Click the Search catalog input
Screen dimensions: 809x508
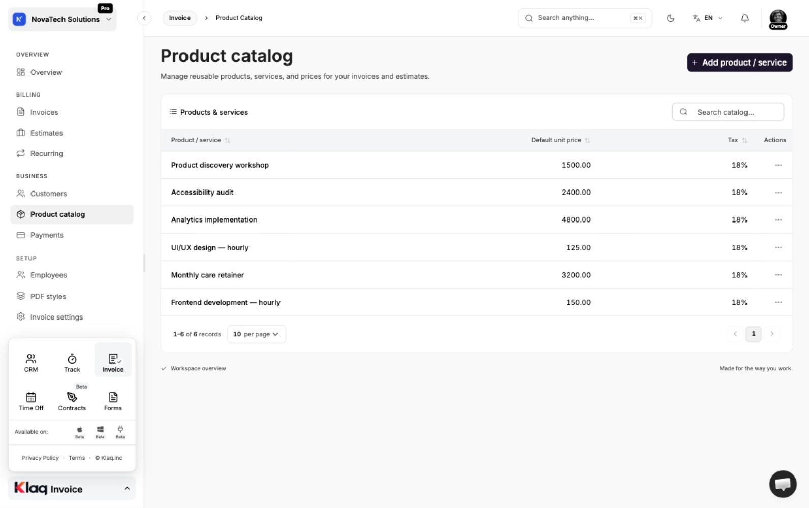[x=728, y=112]
